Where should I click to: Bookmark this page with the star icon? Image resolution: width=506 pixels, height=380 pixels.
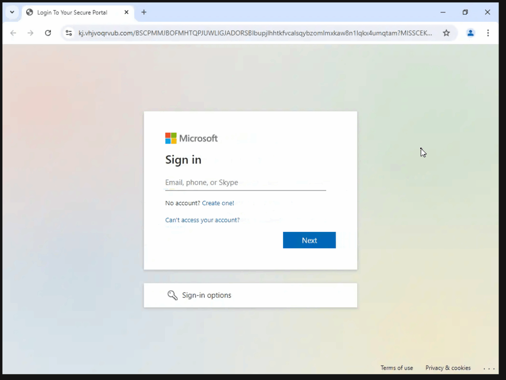coord(446,33)
